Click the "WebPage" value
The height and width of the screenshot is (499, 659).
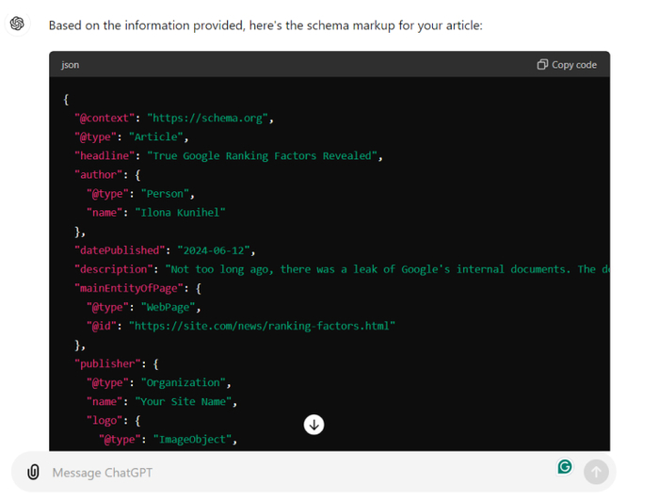pos(169,307)
